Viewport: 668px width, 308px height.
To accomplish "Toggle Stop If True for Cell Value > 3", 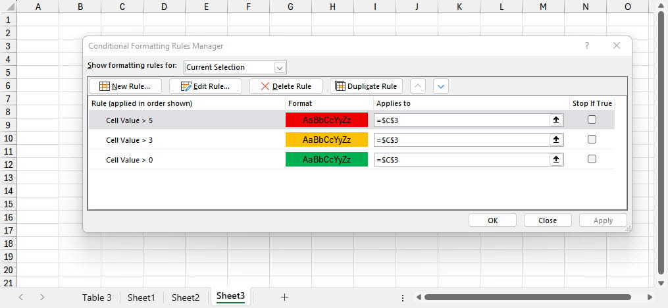I will click(x=592, y=140).
